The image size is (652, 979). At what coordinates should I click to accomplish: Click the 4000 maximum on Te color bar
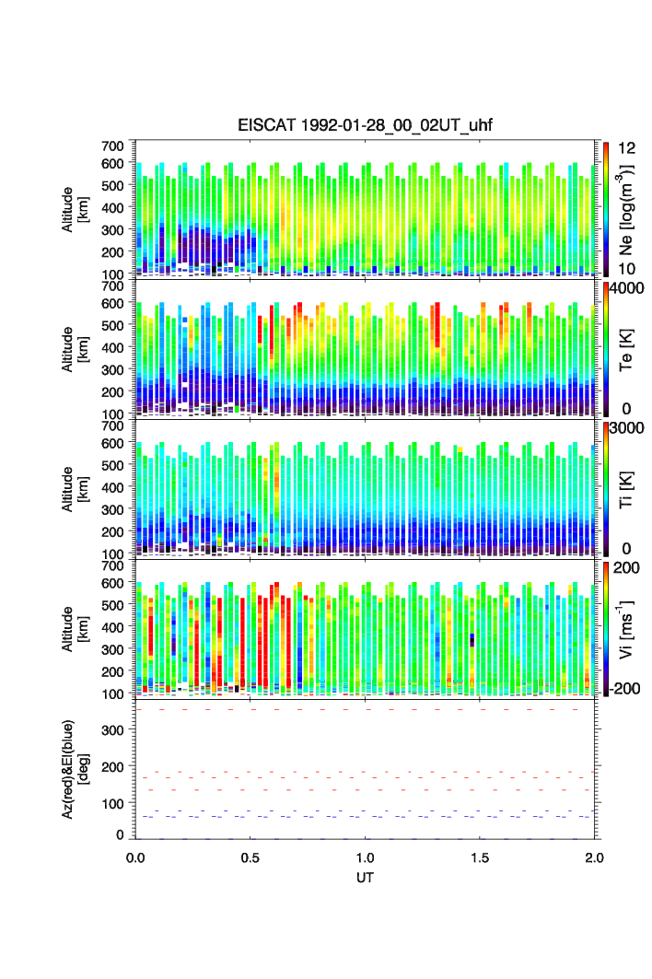click(x=626, y=288)
